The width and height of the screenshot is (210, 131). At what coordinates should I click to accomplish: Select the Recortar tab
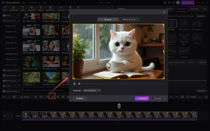click(108, 20)
